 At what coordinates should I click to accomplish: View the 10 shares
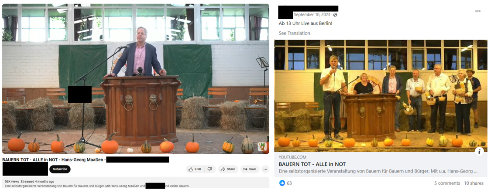474,183
